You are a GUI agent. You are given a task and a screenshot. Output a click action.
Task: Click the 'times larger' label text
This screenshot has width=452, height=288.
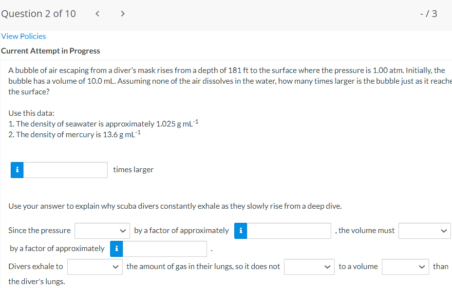pos(133,170)
